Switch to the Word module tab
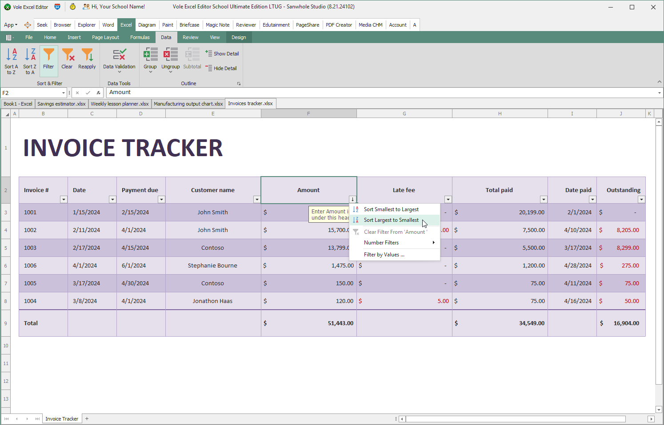 (108, 25)
